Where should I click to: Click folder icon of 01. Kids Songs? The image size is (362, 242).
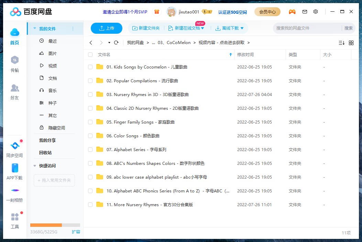(99, 67)
